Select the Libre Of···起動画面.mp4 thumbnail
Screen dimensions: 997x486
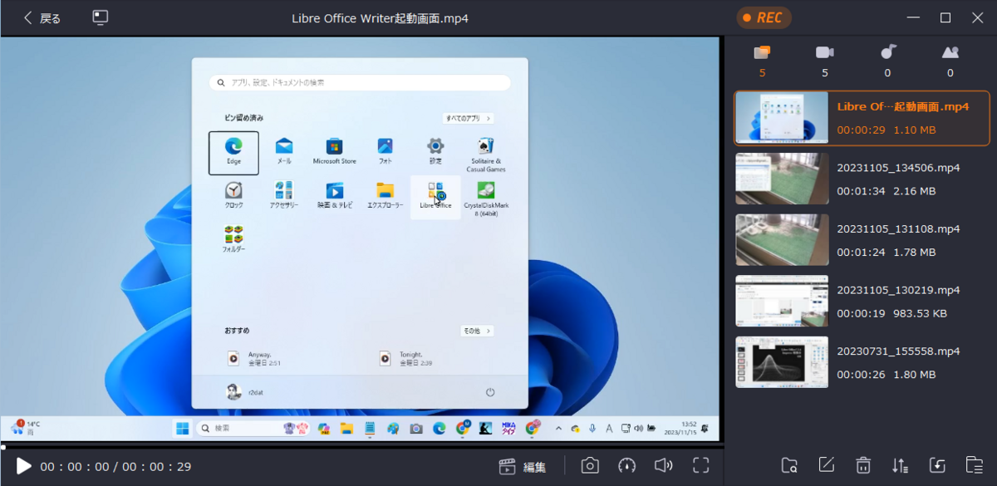(782, 117)
